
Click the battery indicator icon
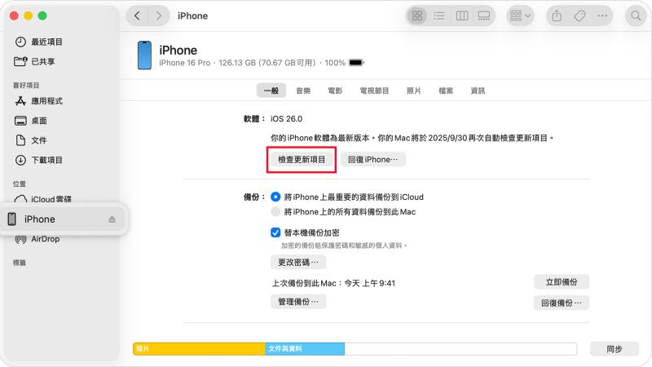pos(356,63)
